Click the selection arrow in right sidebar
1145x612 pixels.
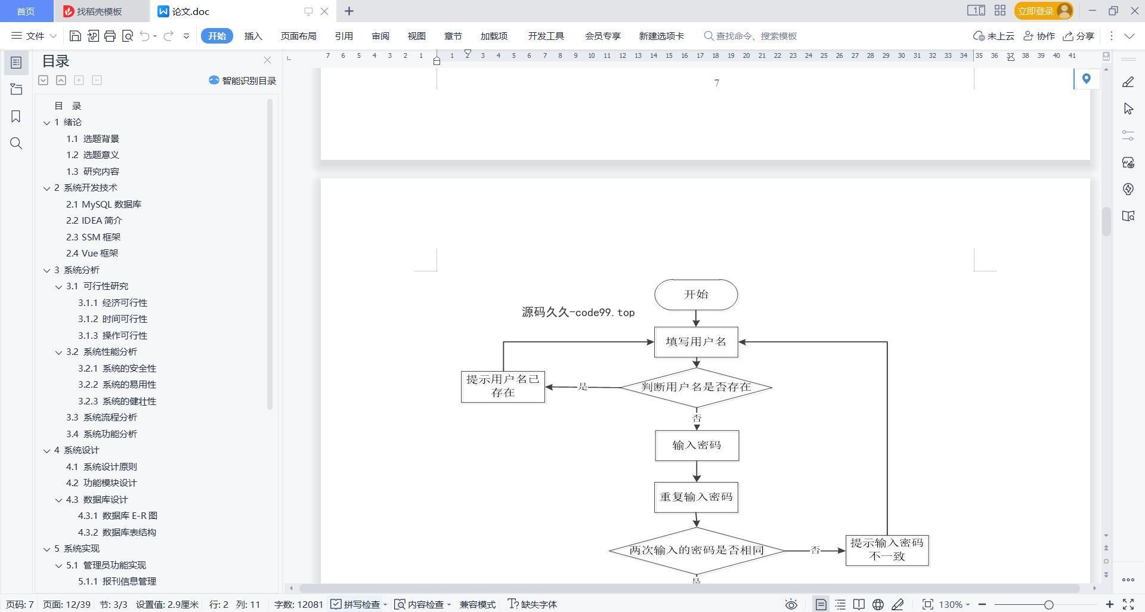tap(1128, 109)
